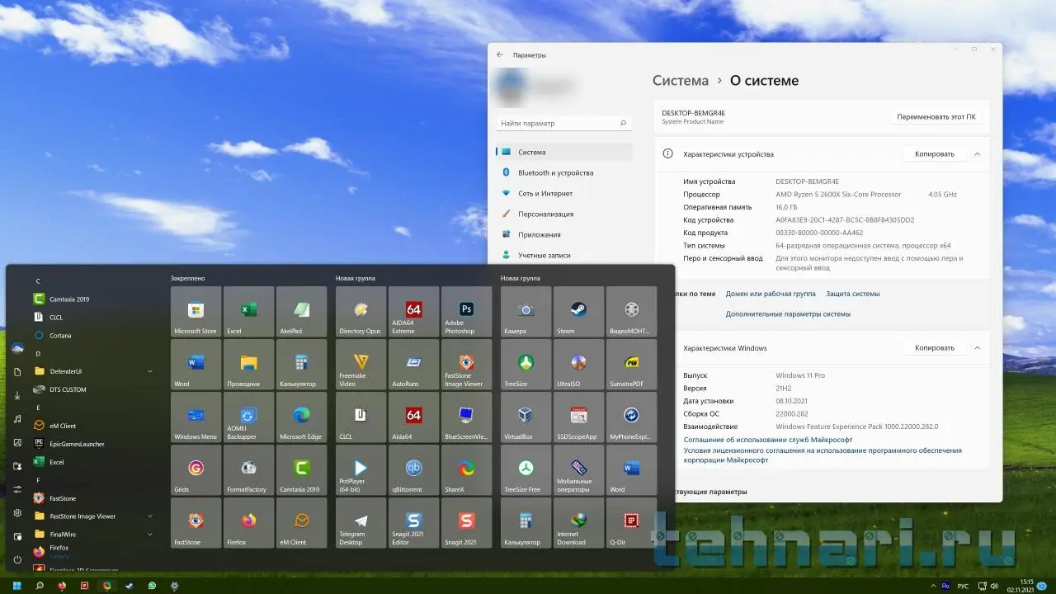Screen dimensions: 1056x594
Task: Click the Переименовать этот ПК button
Action: [936, 117]
